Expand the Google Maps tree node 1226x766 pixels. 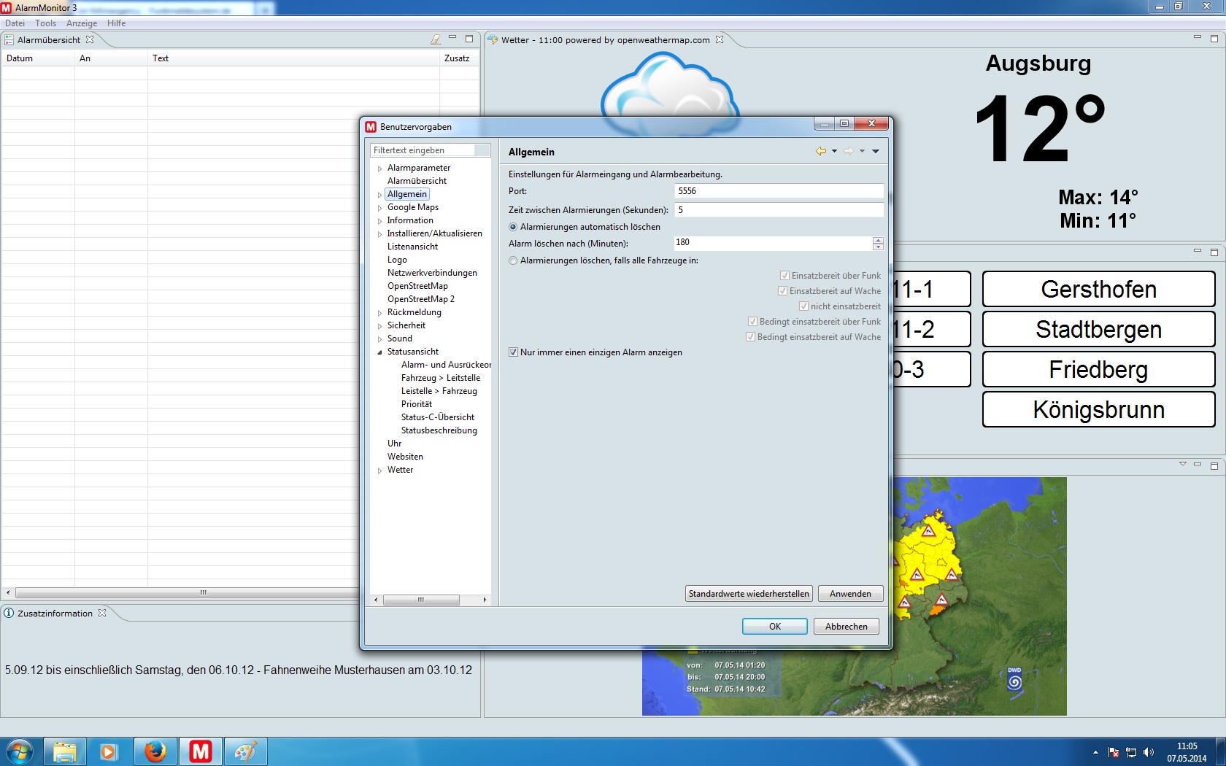(x=379, y=208)
